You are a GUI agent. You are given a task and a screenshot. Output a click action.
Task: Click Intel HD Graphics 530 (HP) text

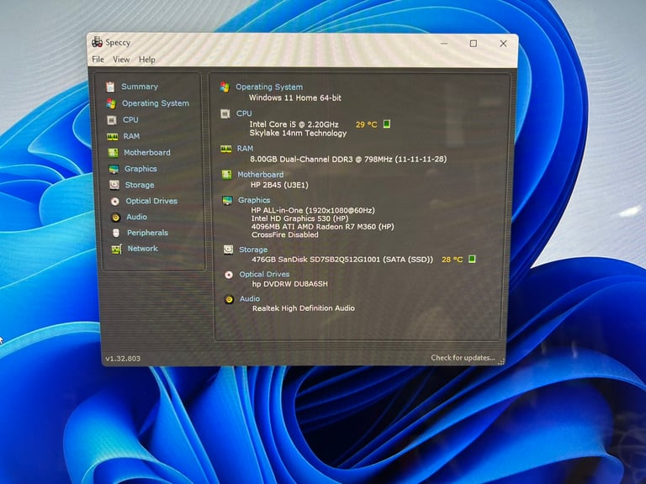click(x=299, y=218)
